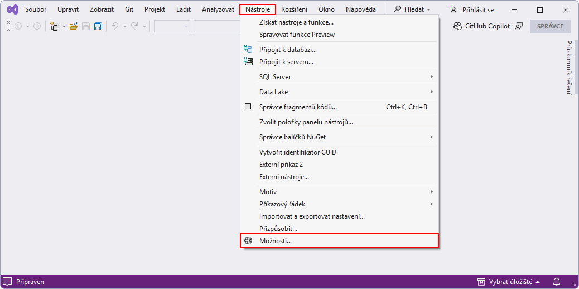Choose Správce fragmentů kódů... menu item
Viewport: 579px width, 289px height.
pos(298,107)
